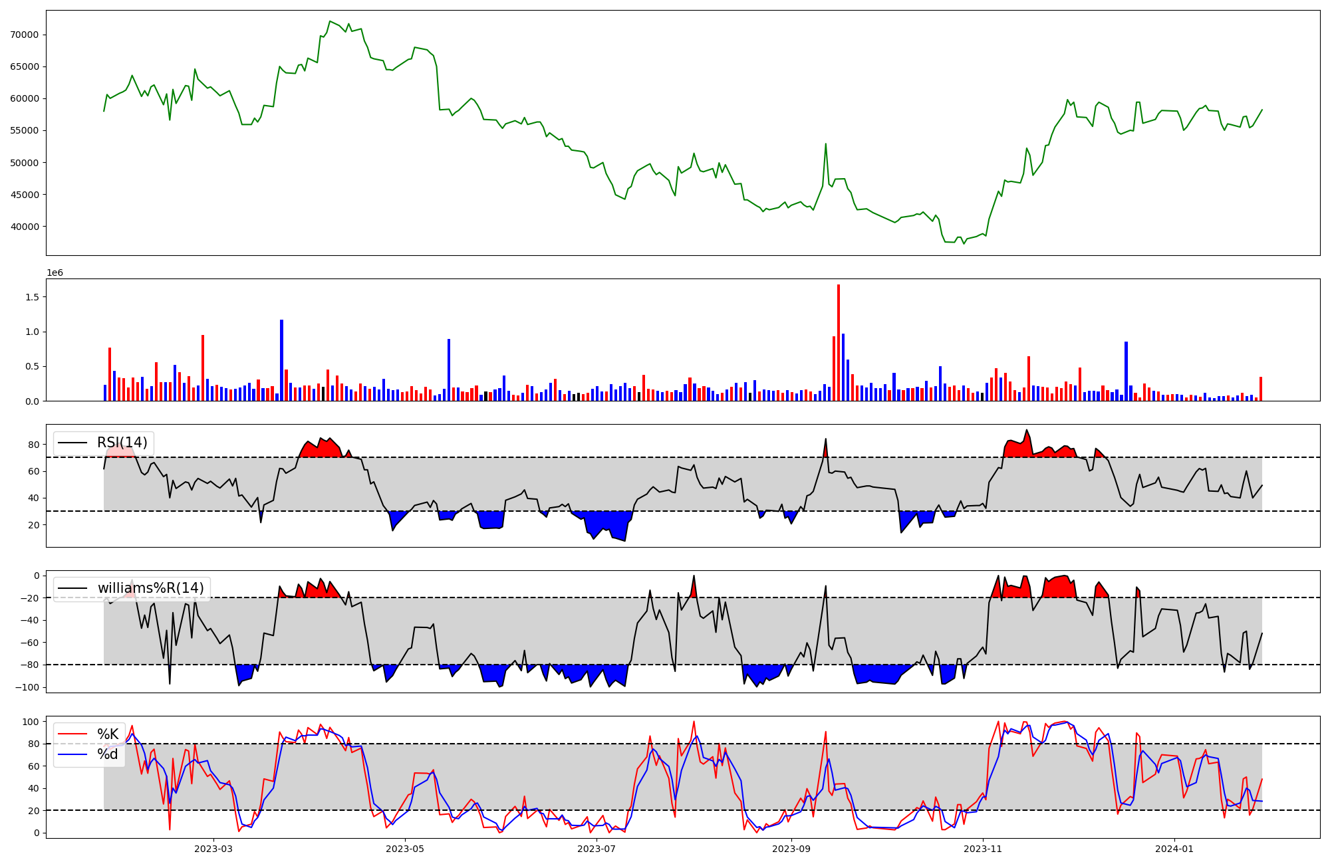The image size is (1330, 864).
Task: Click the tallest red volume bar
Action: pyautogui.click(x=839, y=342)
